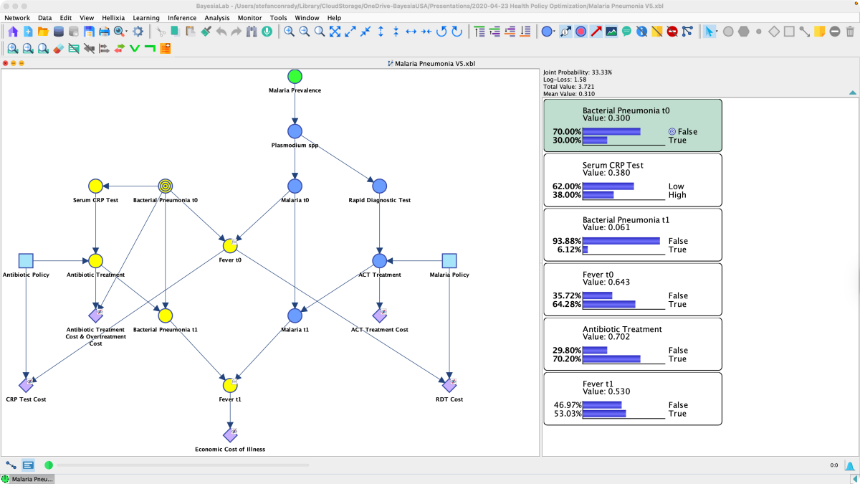Select the Rapid Diagnostic Test node
The height and width of the screenshot is (484, 860).
tap(379, 186)
